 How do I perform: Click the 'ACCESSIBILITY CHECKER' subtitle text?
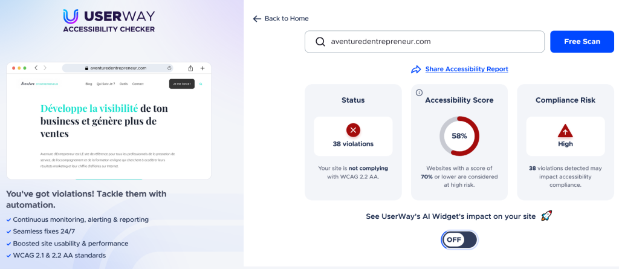[x=109, y=30]
